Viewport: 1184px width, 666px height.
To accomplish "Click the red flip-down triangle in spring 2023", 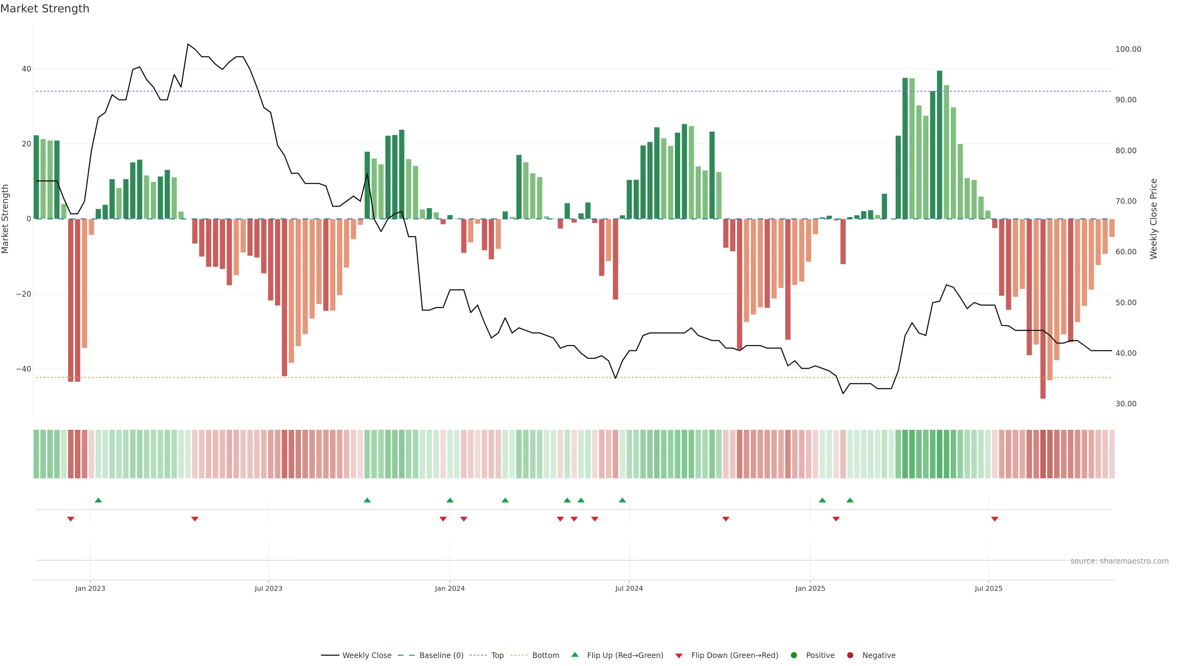I will coord(195,519).
